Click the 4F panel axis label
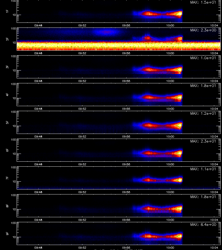The image size is (222, 250). (x=7, y=94)
